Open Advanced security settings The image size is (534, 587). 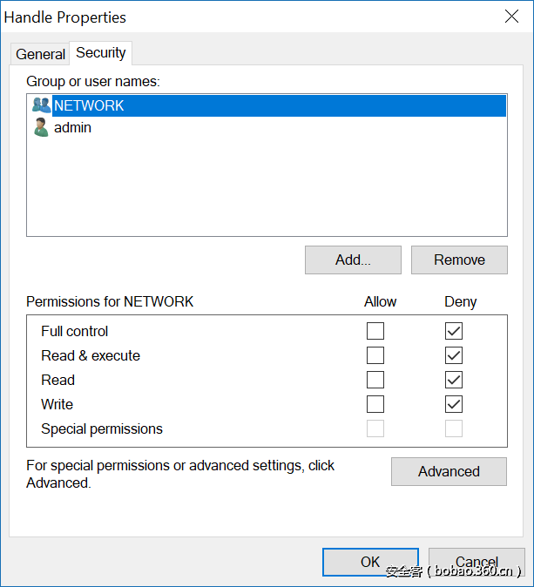449,471
